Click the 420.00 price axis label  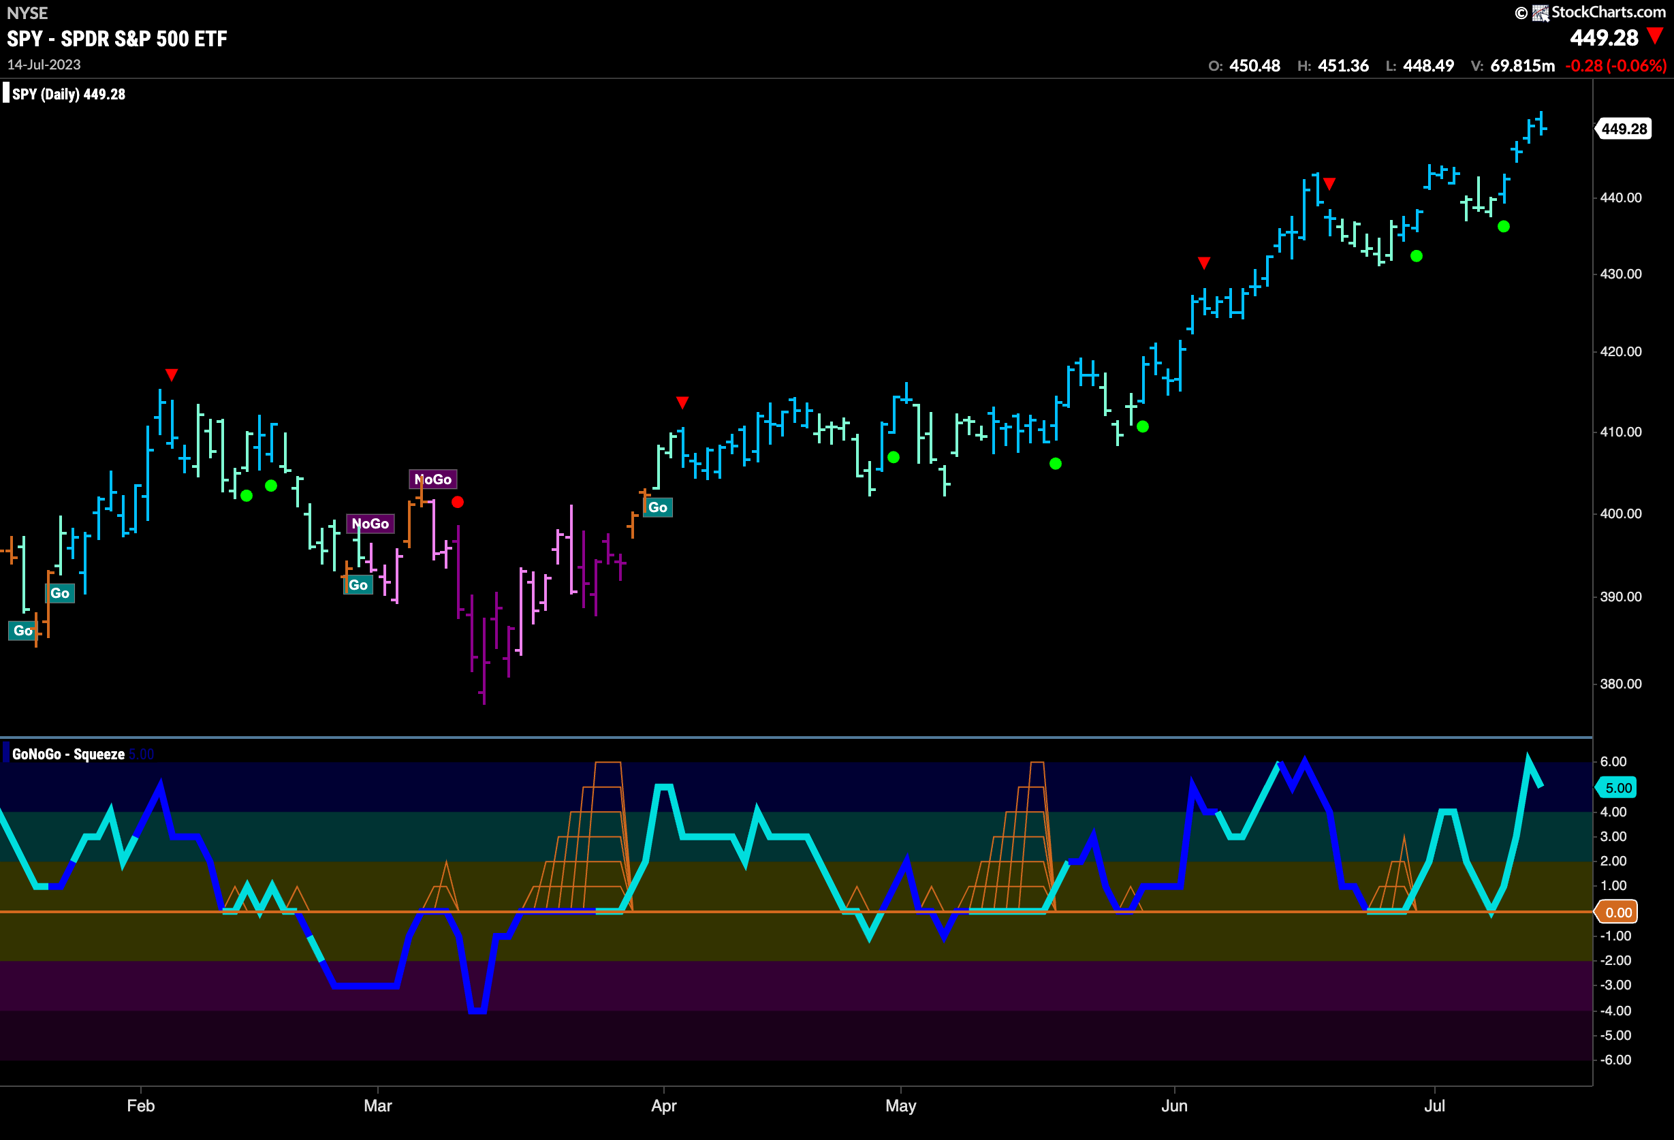click(x=1621, y=351)
